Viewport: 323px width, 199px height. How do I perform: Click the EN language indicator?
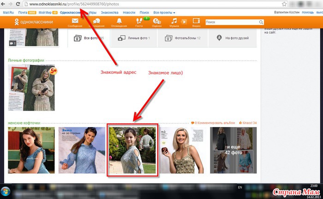coord(240,187)
